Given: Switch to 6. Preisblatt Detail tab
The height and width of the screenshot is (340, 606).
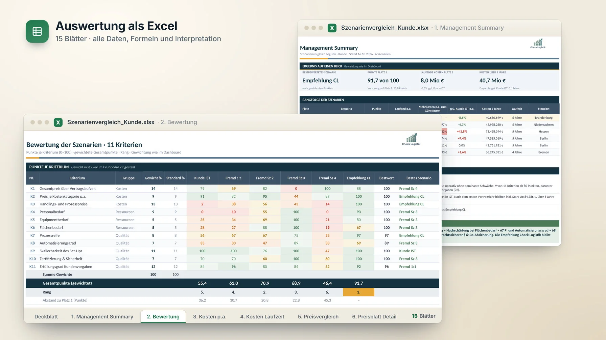Looking at the screenshot, I should (x=374, y=317).
